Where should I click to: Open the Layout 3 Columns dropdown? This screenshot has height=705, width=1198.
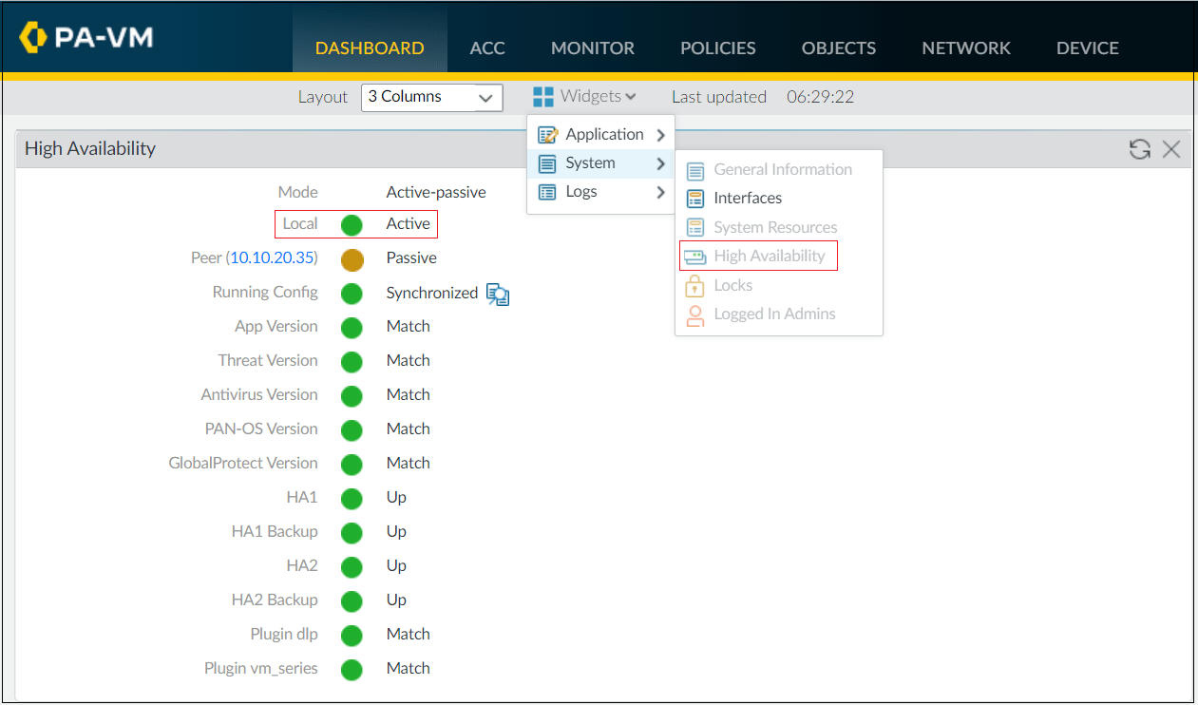click(x=431, y=97)
